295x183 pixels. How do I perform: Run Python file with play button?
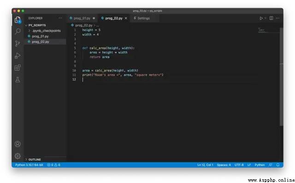pyautogui.click(x=261, y=18)
